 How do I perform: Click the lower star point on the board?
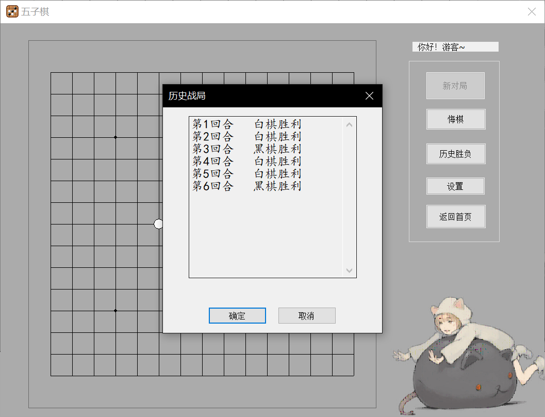[x=115, y=311]
